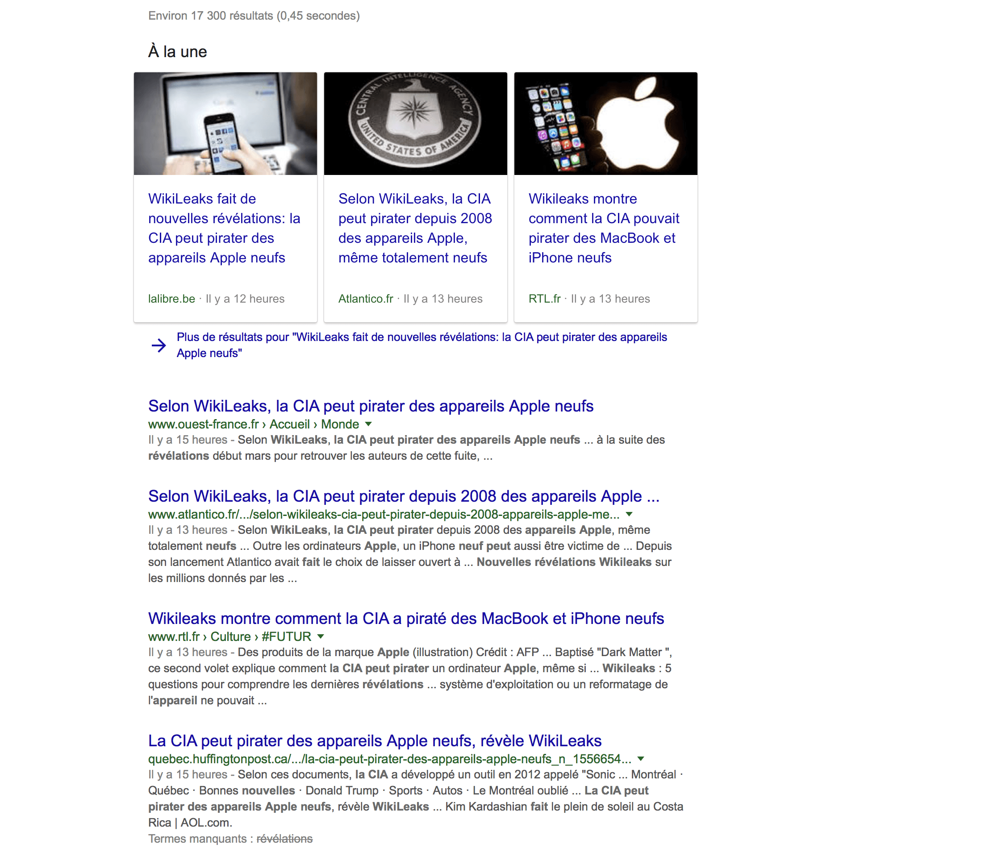Click the Atlantico.fr source label
The height and width of the screenshot is (865, 985).
[366, 299]
